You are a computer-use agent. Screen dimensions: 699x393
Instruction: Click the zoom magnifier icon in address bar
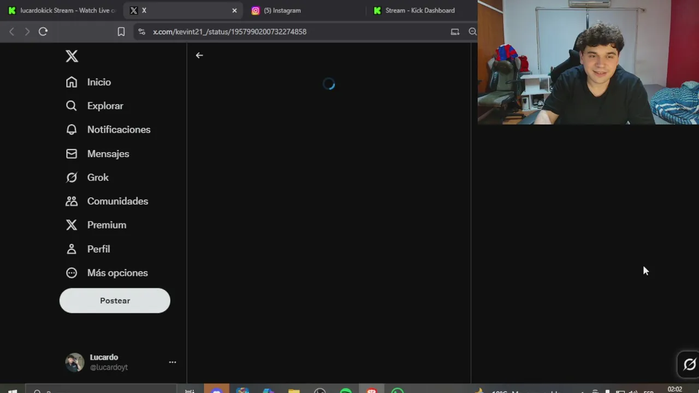click(x=473, y=32)
